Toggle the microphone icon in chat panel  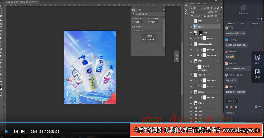tap(261, 19)
